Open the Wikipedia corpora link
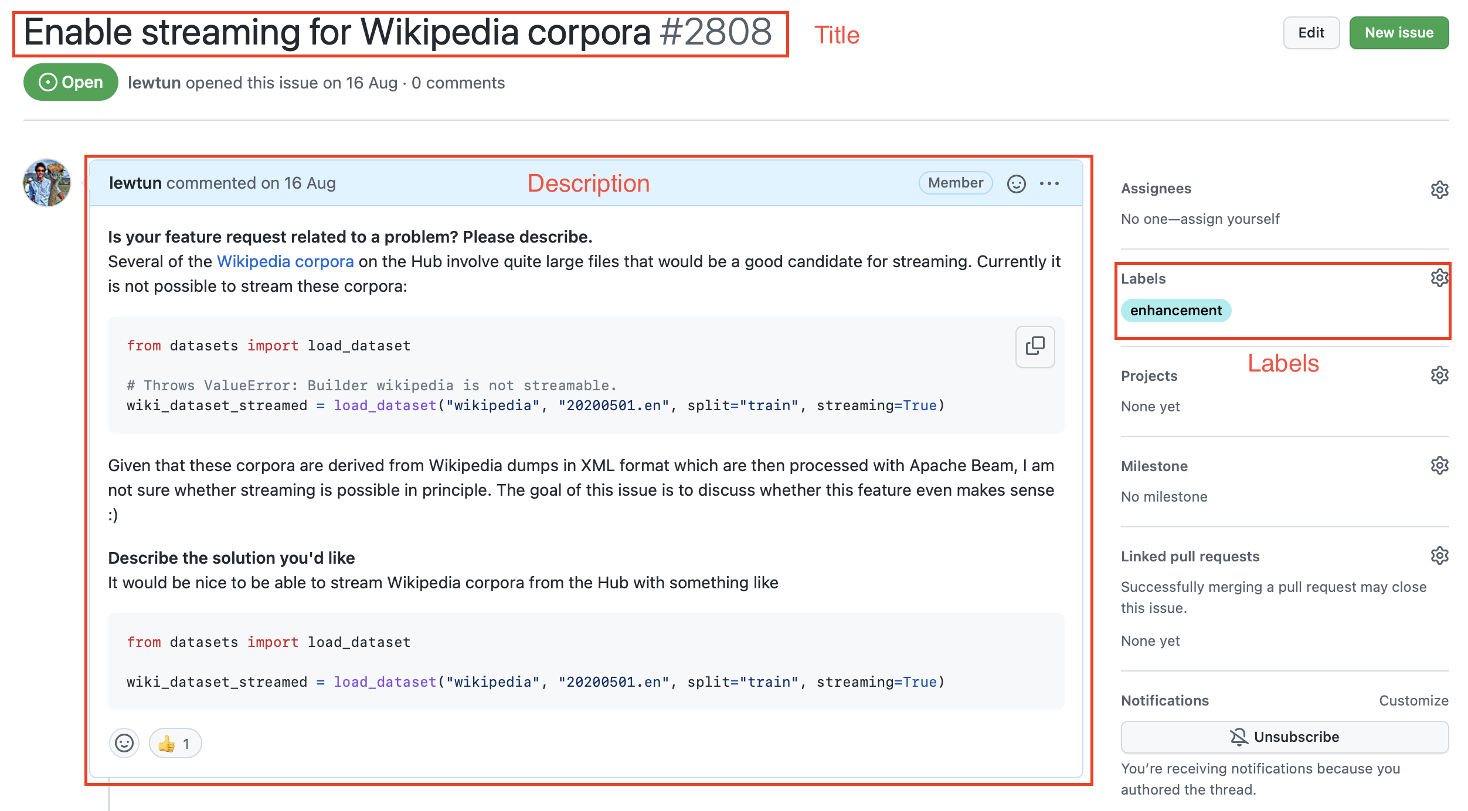The image size is (1468, 811). (x=285, y=261)
